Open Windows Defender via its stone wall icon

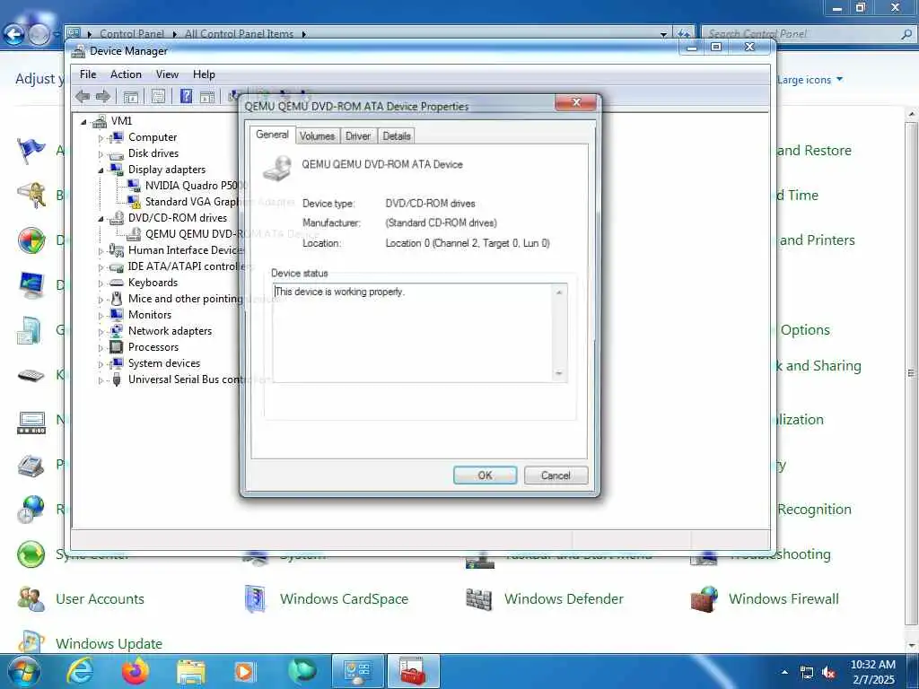(479, 599)
